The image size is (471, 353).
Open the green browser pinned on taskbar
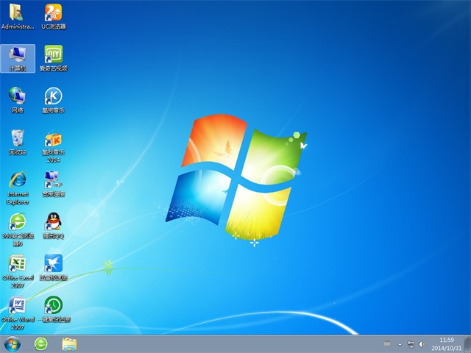(x=41, y=344)
